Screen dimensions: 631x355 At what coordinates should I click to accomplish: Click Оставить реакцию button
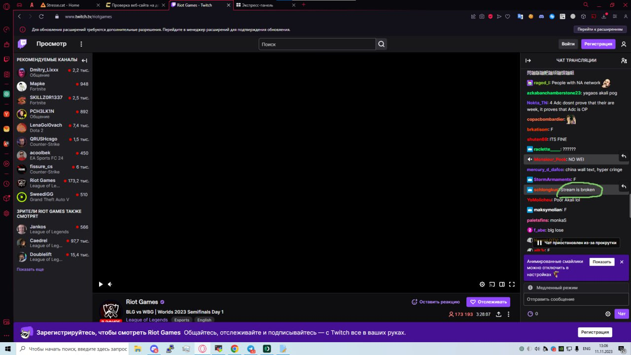436,302
